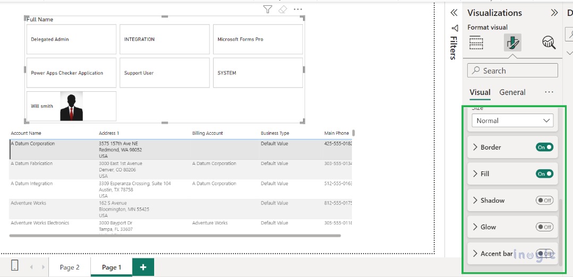573x277 pixels.
Task: Open the slicer's more options ellipsis
Action: click(298, 9)
